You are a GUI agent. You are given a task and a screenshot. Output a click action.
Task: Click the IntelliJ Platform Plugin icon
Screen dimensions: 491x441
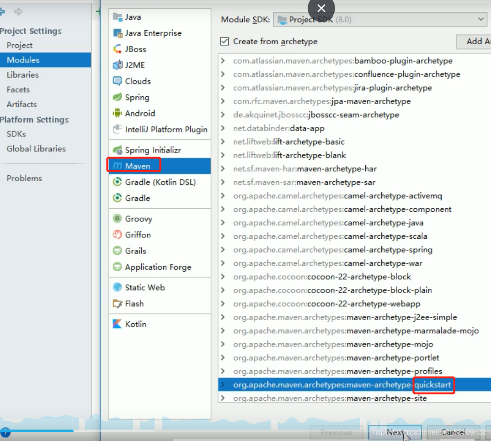coord(117,129)
